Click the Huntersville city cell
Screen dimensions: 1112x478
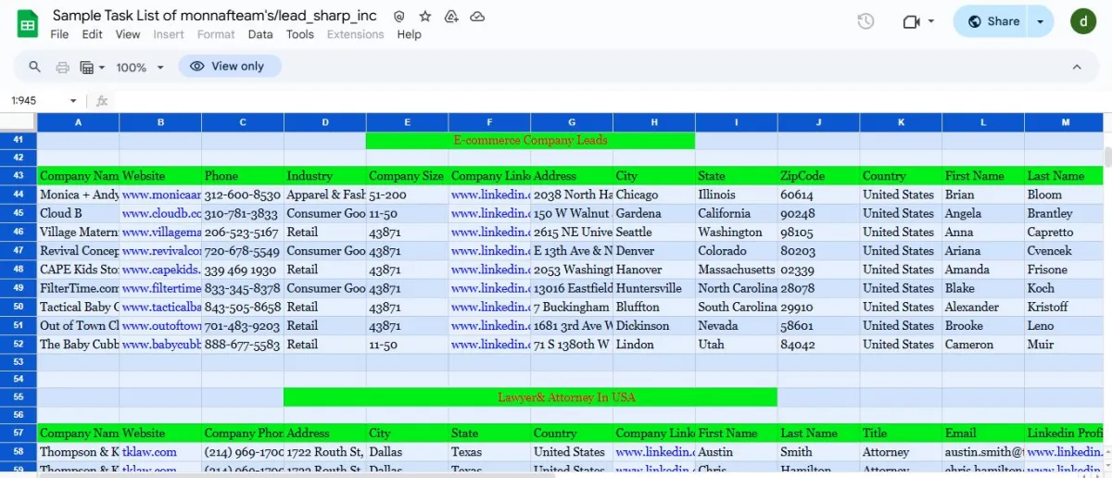[653, 288]
